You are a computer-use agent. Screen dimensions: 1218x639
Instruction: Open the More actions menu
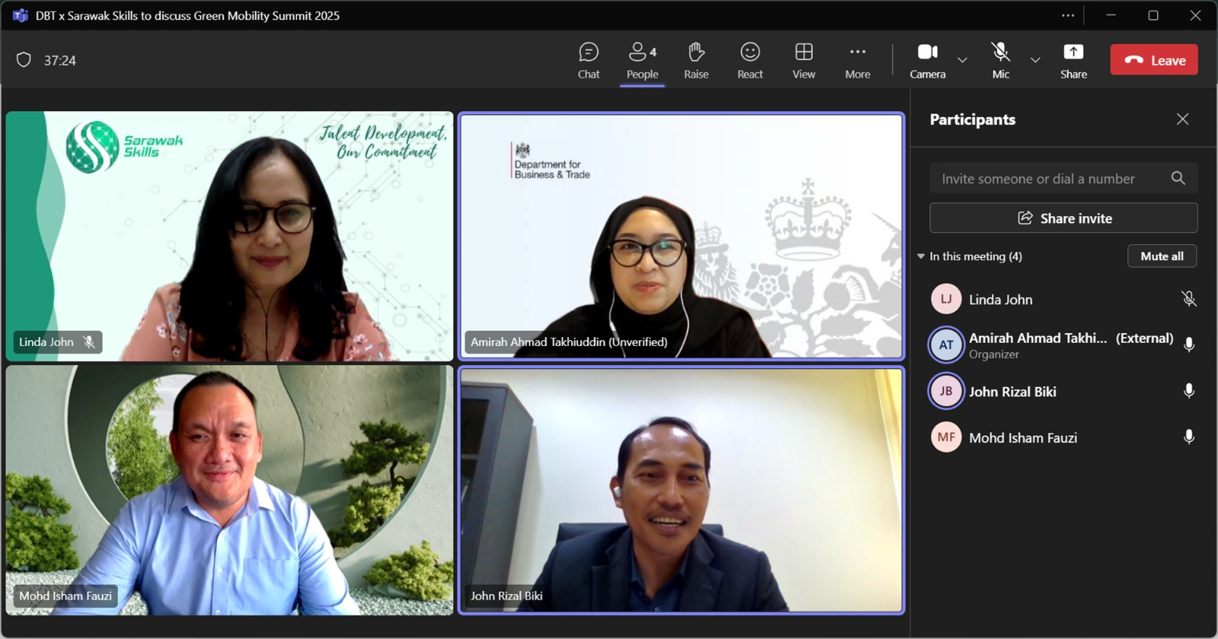tap(857, 60)
